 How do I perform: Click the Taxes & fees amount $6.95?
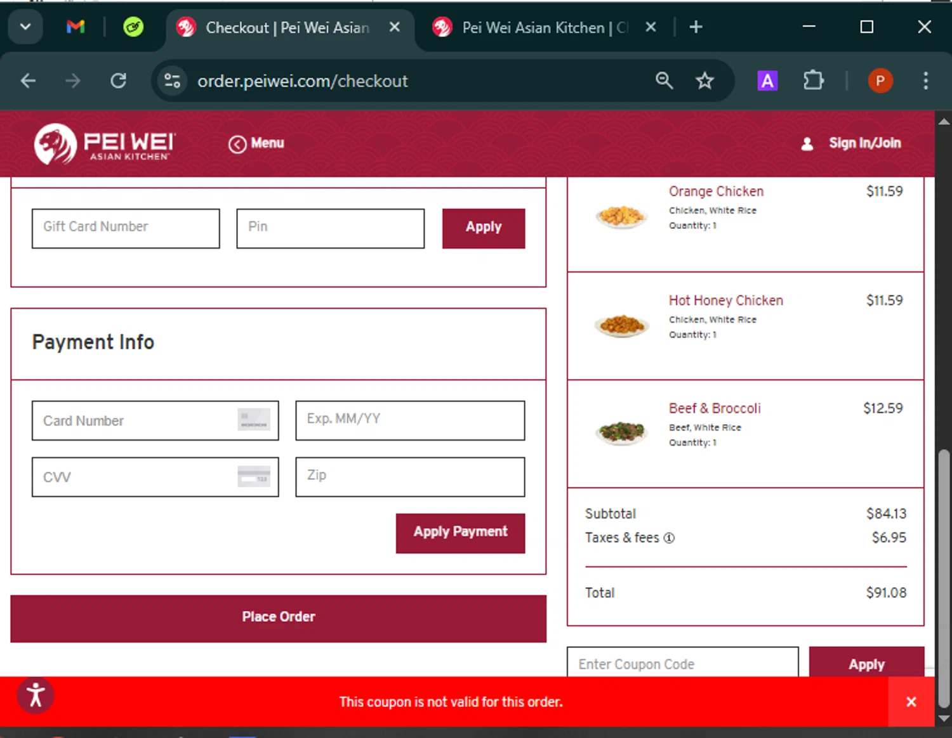tap(889, 538)
